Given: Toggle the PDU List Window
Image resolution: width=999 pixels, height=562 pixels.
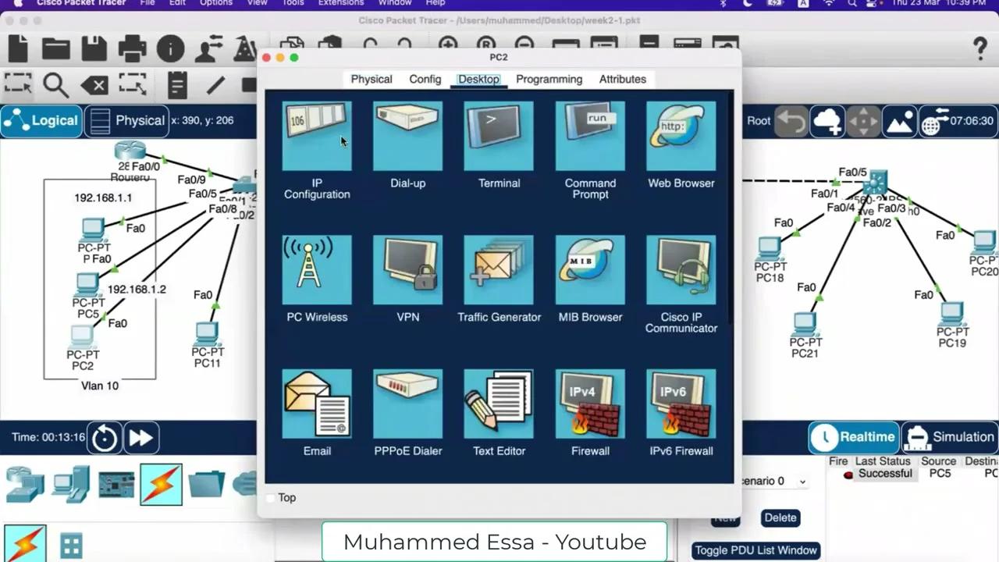Looking at the screenshot, I should (x=755, y=550).
